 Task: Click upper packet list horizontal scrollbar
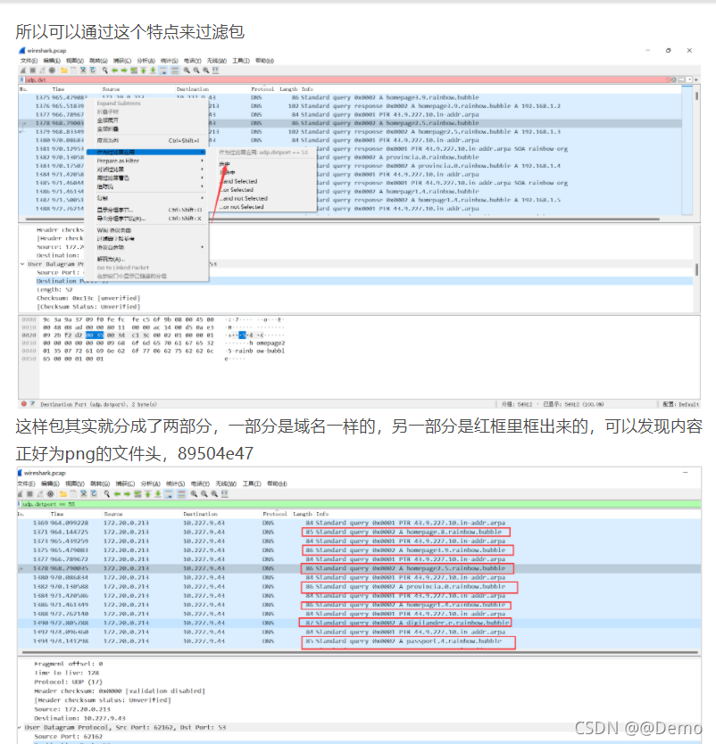[x=343, y=219]
